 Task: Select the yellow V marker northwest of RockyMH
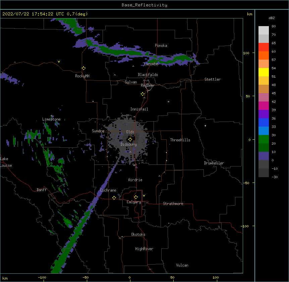(x=59, y=62)
